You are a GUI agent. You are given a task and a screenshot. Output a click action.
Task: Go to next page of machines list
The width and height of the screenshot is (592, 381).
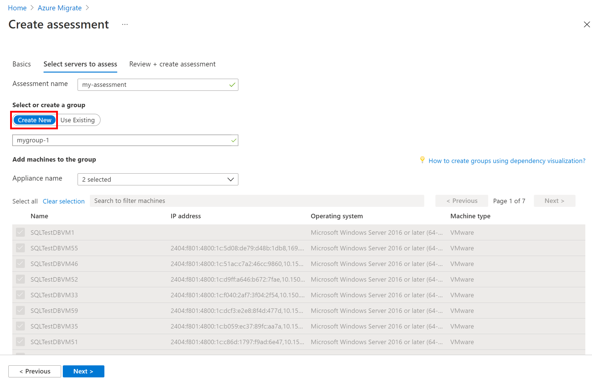tap(554, 201)
